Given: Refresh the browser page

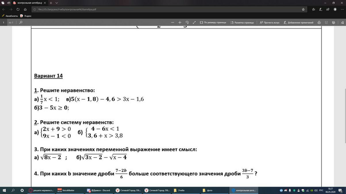Looking at the screenshot, I should pos(18,10).
